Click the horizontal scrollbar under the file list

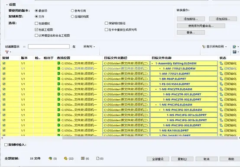click(x=150, y=138)
